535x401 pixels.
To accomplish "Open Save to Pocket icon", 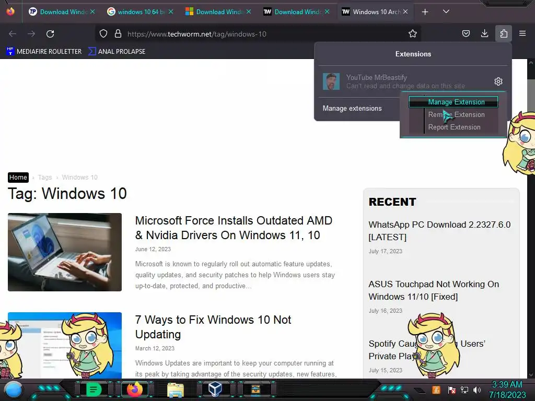I will tap(466, 33).
